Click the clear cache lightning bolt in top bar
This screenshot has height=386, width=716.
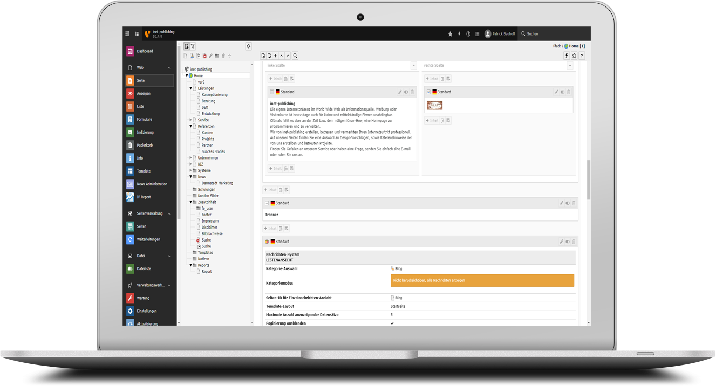tap(459, 34)
